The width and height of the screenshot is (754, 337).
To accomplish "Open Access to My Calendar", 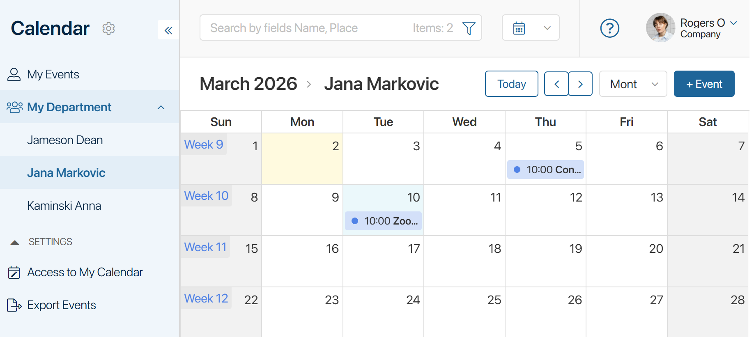I will [85, 272].
